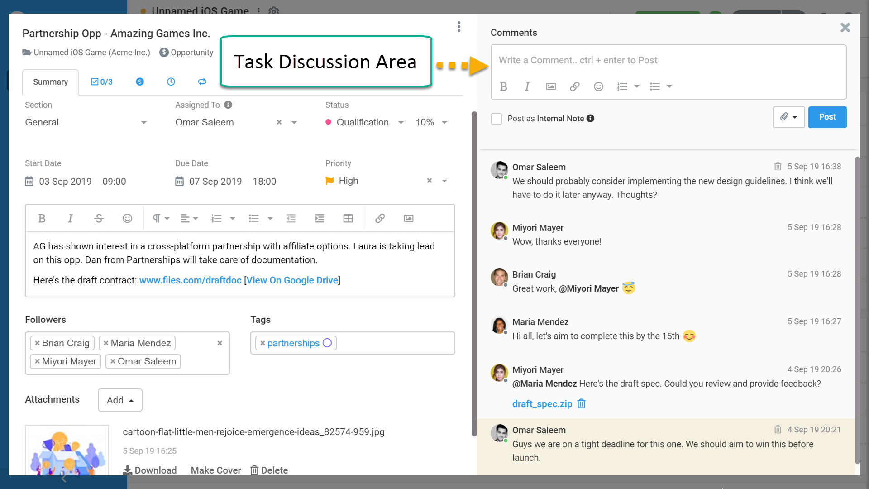Open the 0/3 subtasks tab
This screenshot has height=489, width=869.
tap(102, 82)
